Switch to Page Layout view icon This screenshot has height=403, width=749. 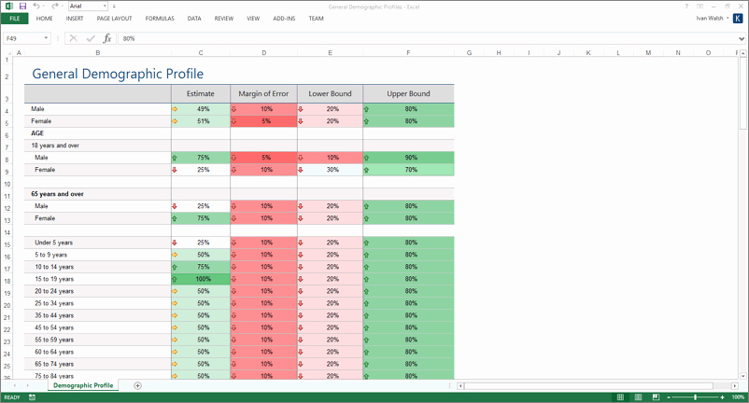coord(638,396)
